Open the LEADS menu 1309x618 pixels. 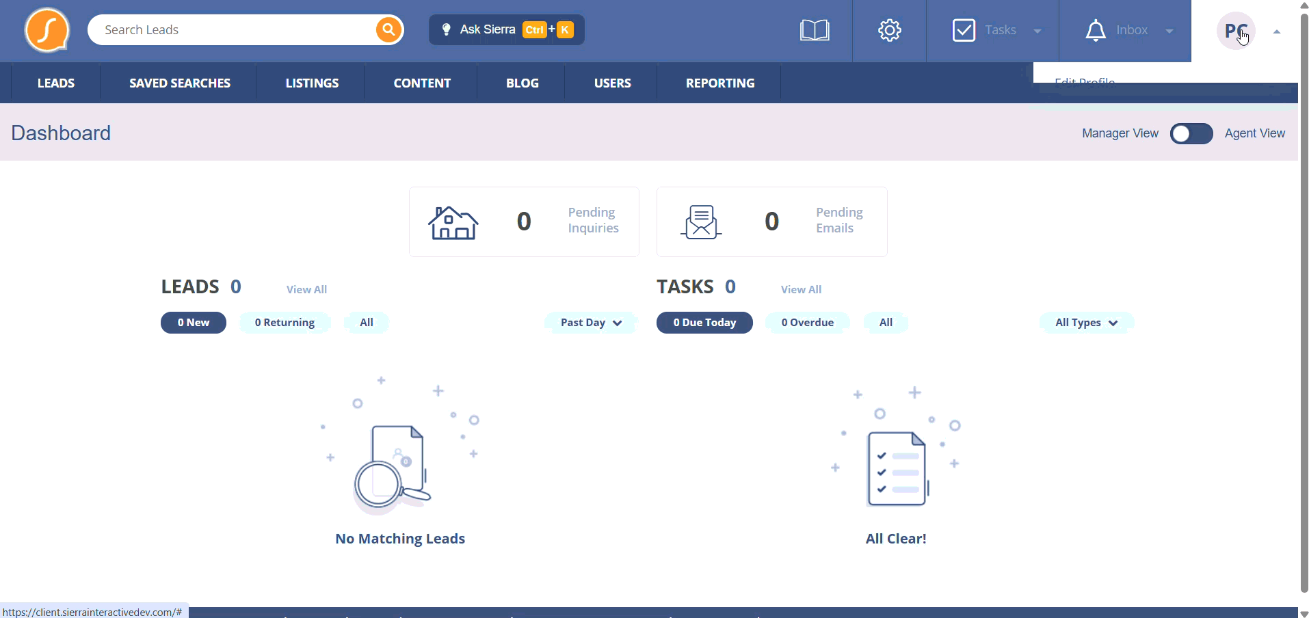56,83
